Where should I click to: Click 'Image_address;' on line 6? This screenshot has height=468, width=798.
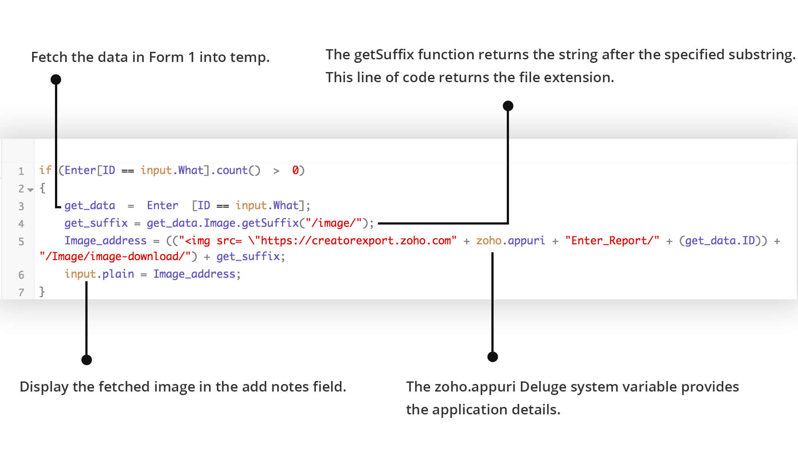(197, 274)
